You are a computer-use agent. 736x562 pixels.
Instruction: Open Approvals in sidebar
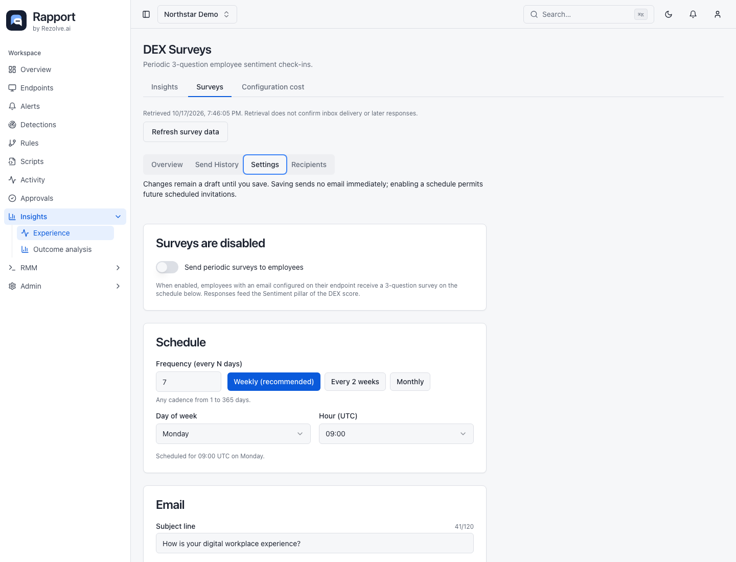[65, 198]
